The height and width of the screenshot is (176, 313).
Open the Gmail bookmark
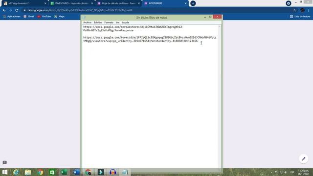tap(29, 16)
